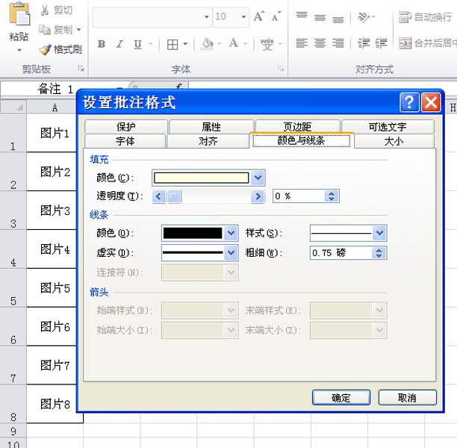This screenshot has width=457, height=448.
Task: Decrease font size with small A
Action: point(276,16)
